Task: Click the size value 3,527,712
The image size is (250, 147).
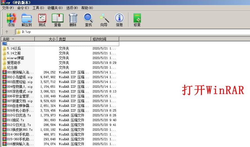Action: tap(48, 82)
